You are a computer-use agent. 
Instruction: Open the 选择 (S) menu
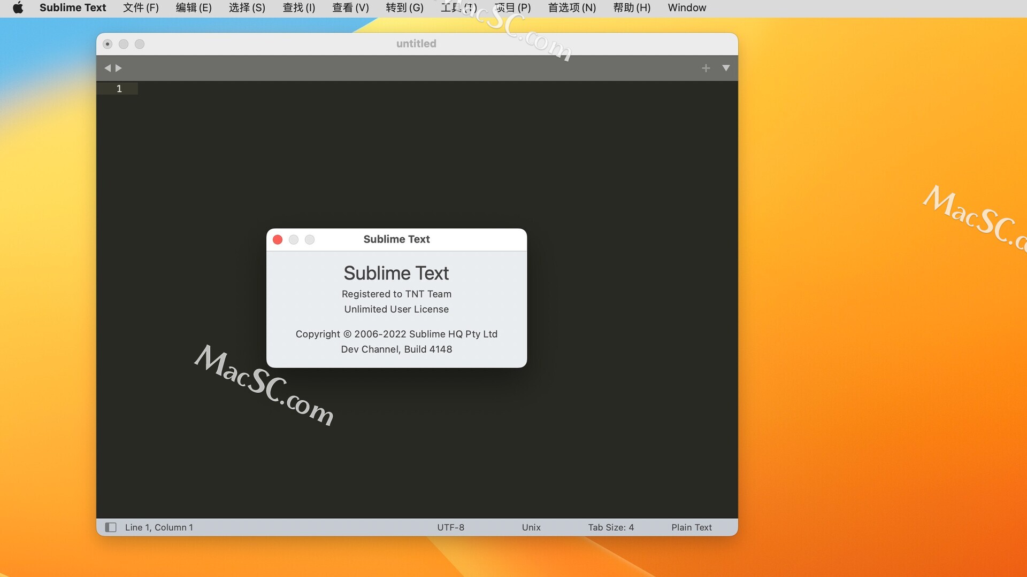[x=247, y=7]
